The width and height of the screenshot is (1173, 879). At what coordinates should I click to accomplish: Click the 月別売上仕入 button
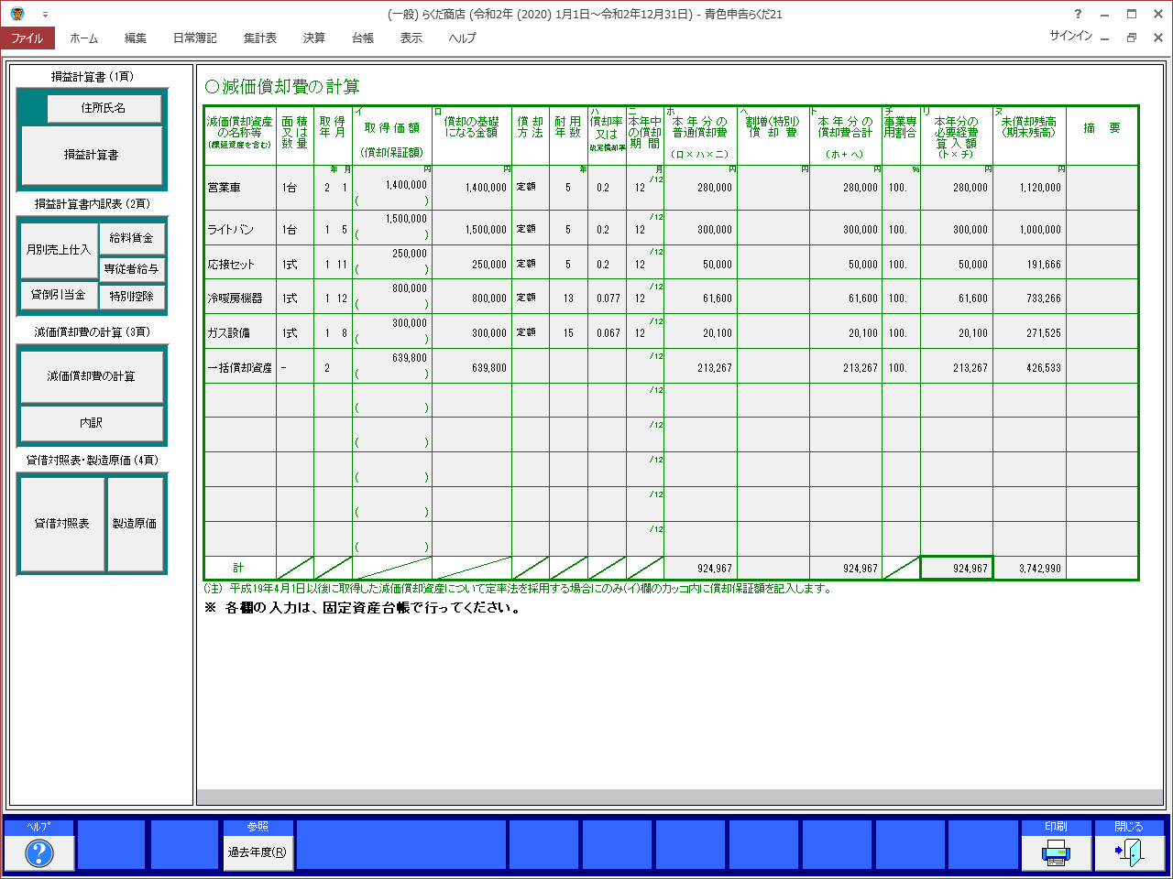59,249
